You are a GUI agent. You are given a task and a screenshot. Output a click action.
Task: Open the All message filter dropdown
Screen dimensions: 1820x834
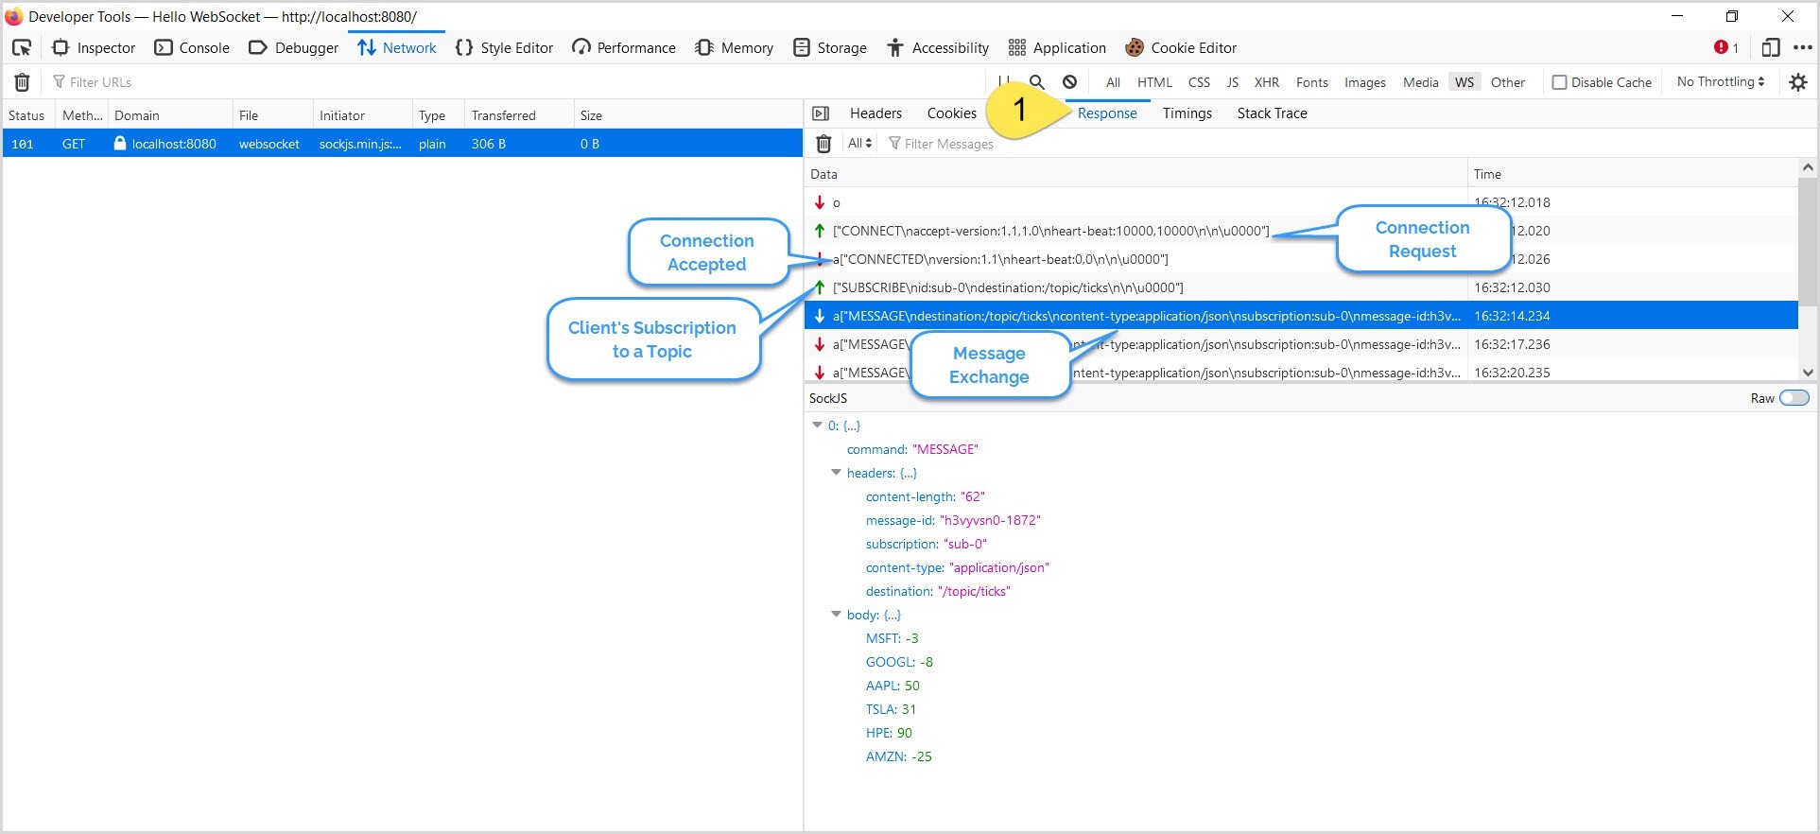(859, 144)
